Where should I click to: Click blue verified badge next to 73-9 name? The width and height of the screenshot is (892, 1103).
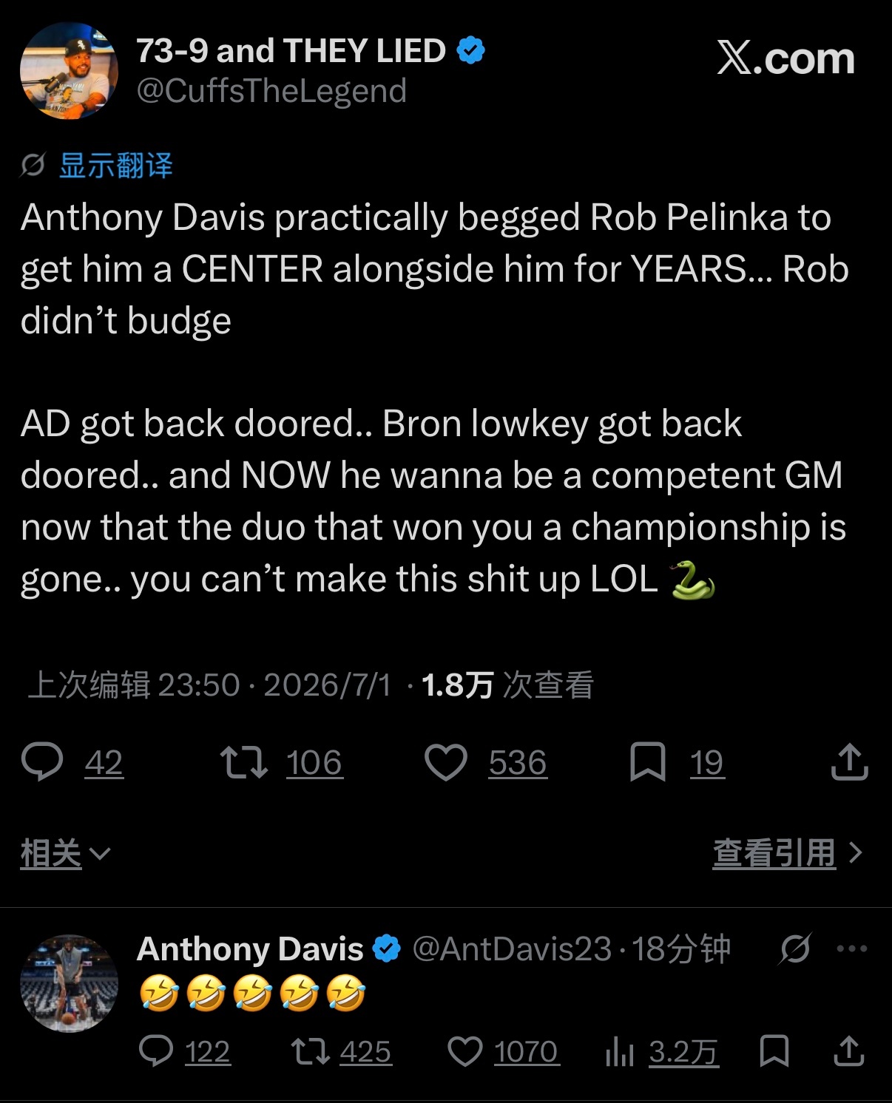tap(471, 51)
